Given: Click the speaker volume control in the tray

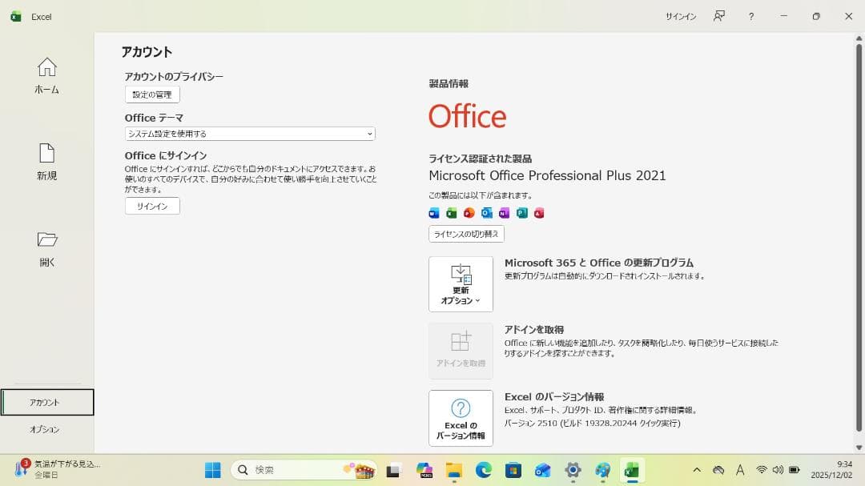Looking at the screenshot, I should point(778,470).
